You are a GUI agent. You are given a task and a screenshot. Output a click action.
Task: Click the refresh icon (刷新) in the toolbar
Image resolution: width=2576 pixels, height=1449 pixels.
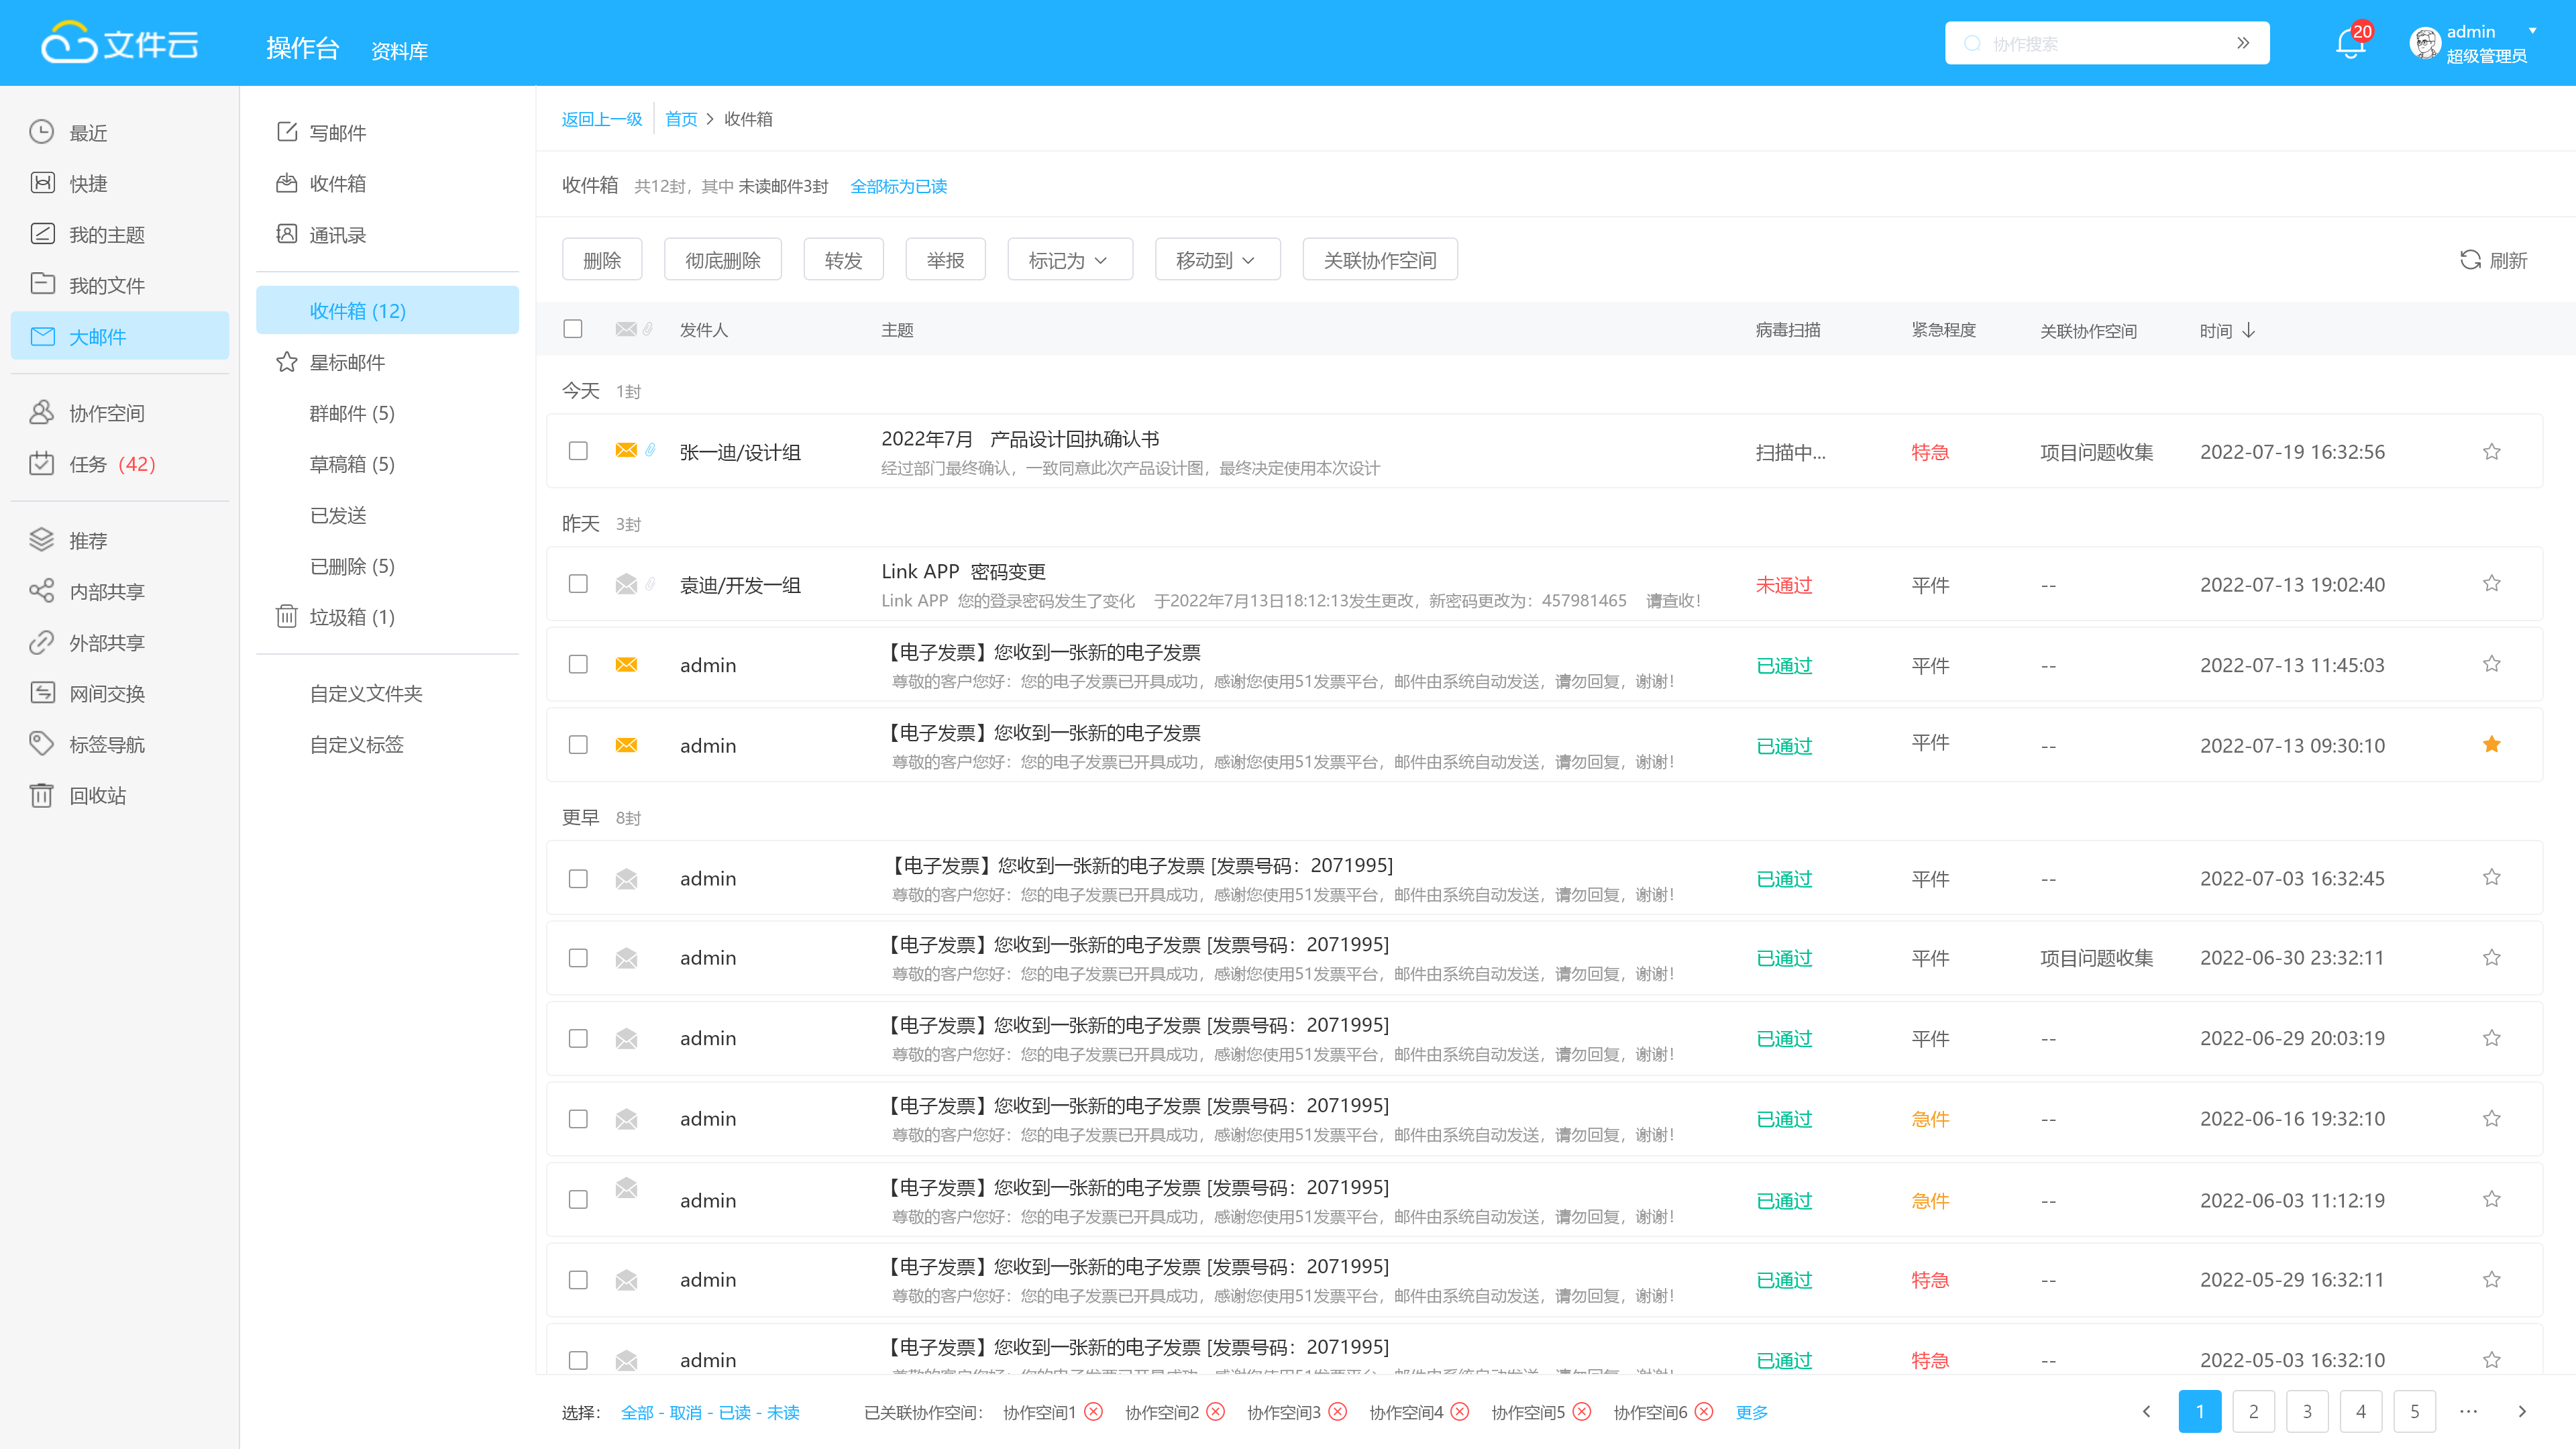(2470, 260)
